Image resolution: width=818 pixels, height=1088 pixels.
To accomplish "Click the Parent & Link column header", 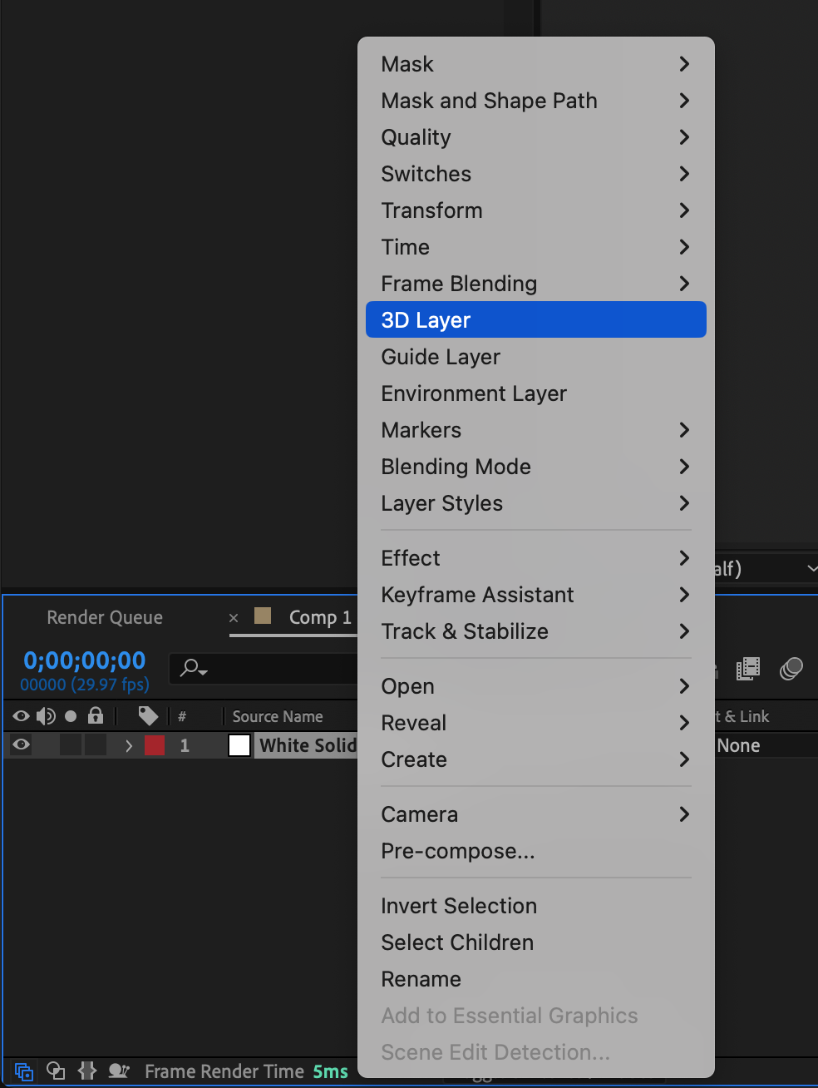I will tap(743, 716).
